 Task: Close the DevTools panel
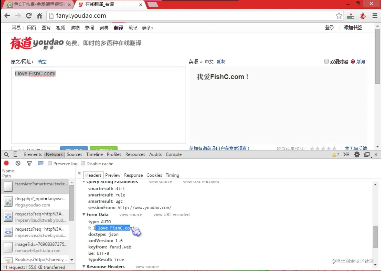point(376,155)
